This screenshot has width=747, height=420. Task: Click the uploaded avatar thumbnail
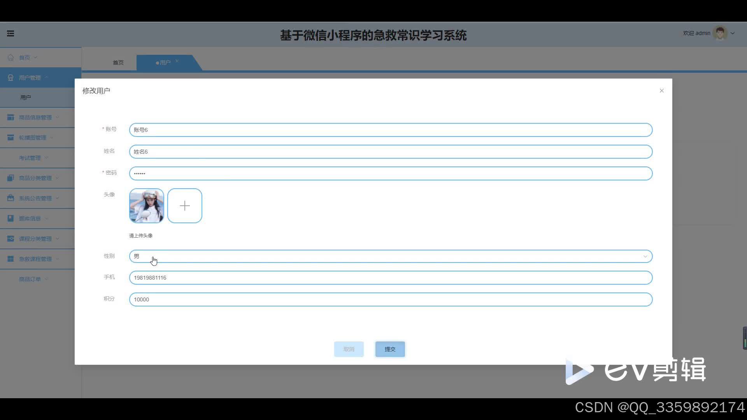(x=147, y=206)
